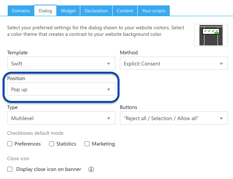Screen dimensions: 233x179
Task: Expand the Buttons dropdown with Reject all option
Action: [174, 118]
